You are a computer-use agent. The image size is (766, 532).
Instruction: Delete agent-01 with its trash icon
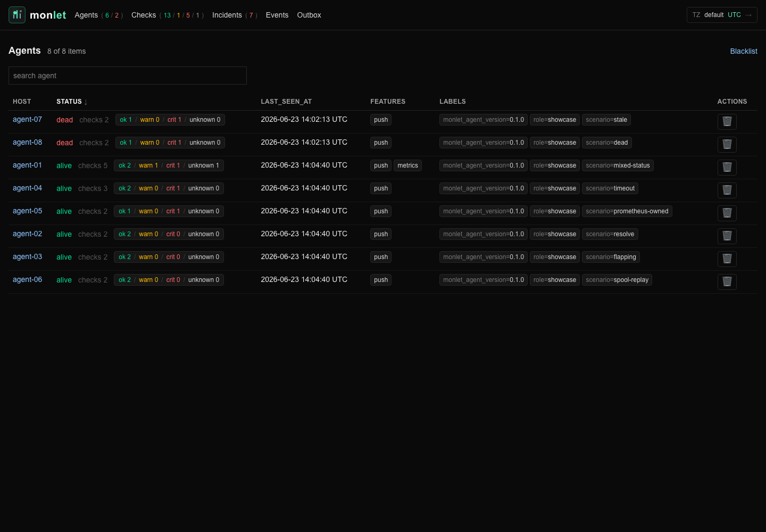click(727, 167)
